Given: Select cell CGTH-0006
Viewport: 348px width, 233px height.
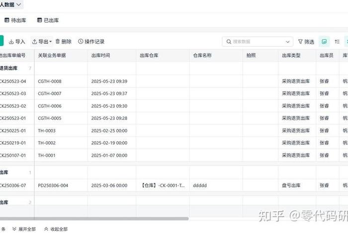Looking at the screenshot, I should (50, 106).
